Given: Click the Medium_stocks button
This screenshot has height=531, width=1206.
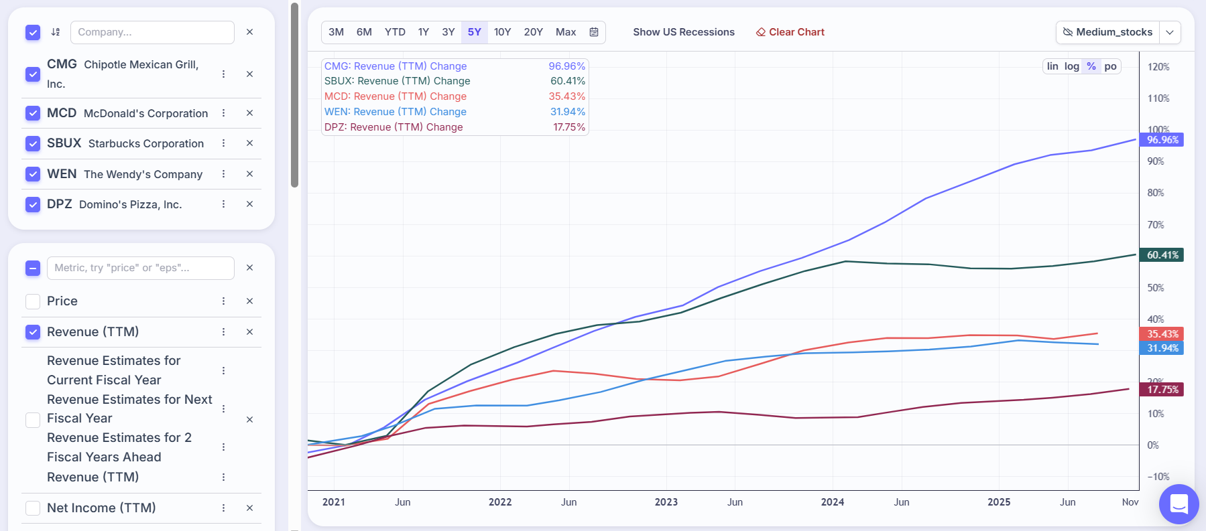Looking at the screenshot, I should [1108, 32].
